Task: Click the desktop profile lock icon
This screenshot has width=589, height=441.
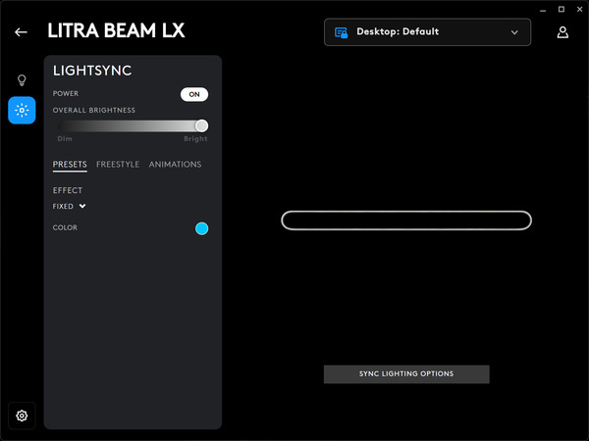Action: [341, 32]
